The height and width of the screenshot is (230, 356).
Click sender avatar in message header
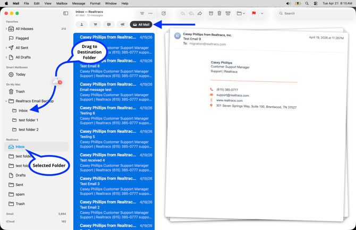click(177, 36)
